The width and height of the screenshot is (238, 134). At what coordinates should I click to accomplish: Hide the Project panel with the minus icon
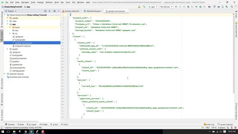pyautogui.click(x=59, y=11)
